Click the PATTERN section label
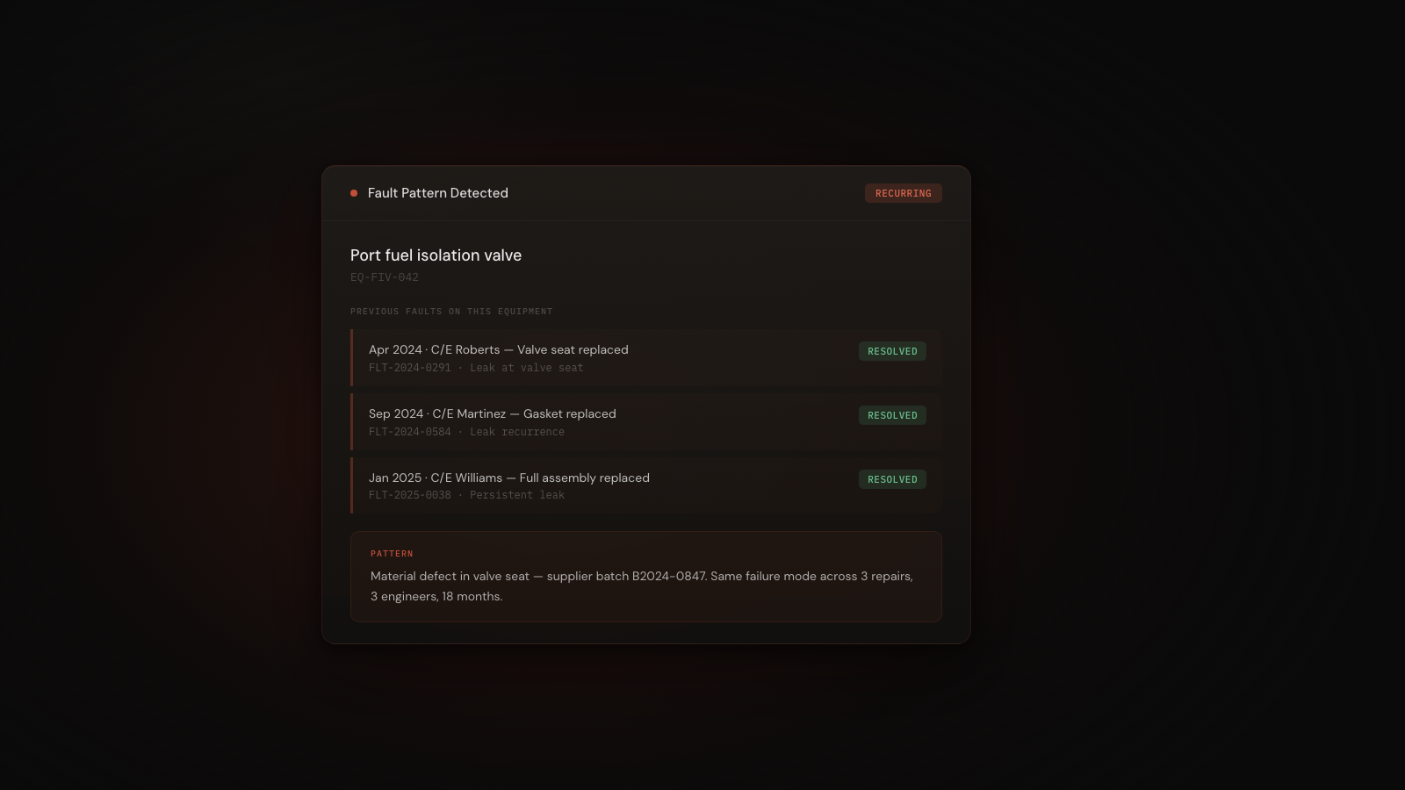1405x790 pixels. (392, 554)
